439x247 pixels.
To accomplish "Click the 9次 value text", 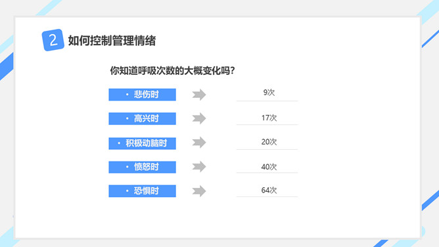I will point(269,93).
